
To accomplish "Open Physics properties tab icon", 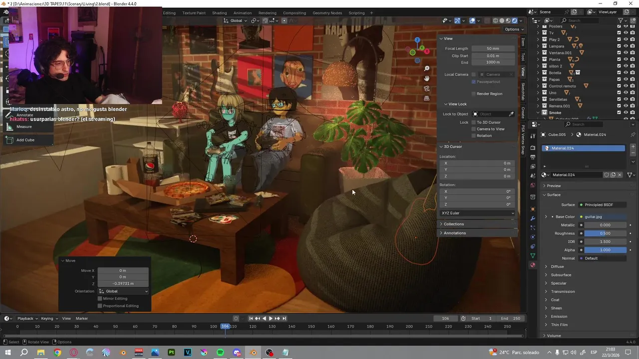I will (x=533, y=237).
